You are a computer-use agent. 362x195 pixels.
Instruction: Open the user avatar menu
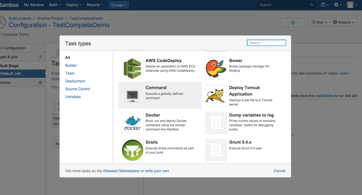352,5
